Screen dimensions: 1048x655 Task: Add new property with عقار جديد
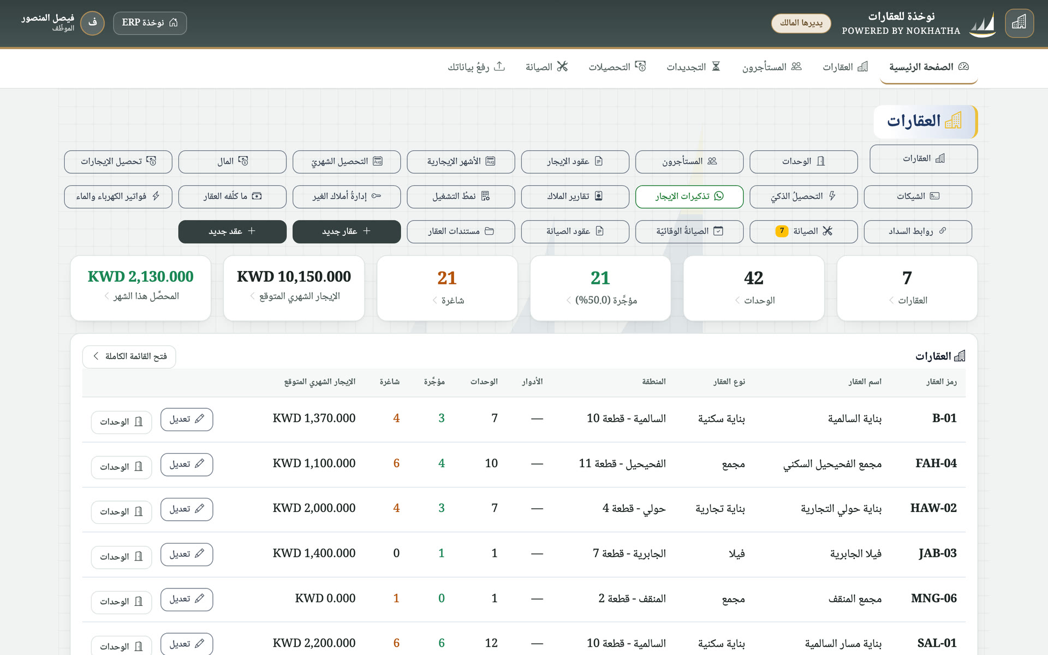pyautogui.click(x=347, y=231)
